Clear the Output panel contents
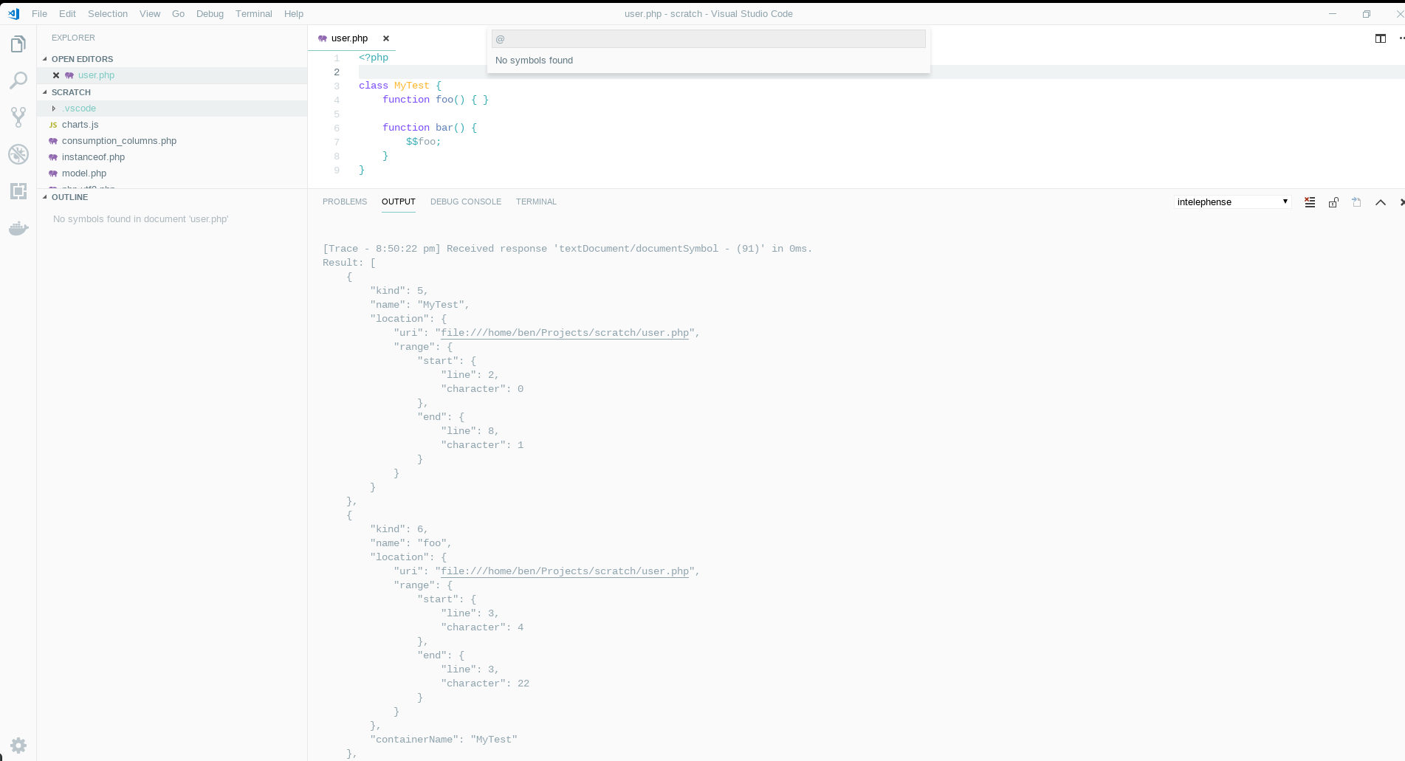 click(x=1309, y=202)
